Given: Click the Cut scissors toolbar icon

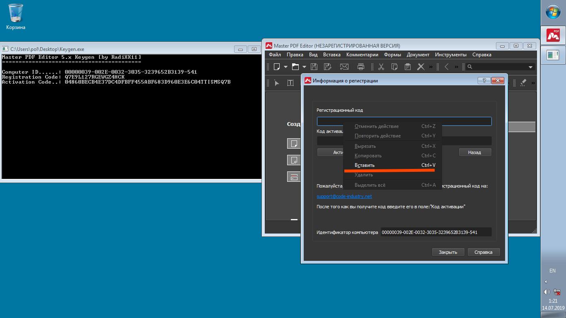Looking at the screenshot, I should click(381, 67).
